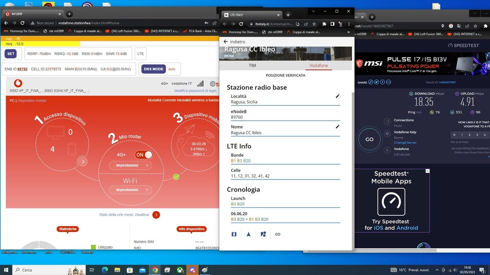Share Speedtest result via Facebook icon
Viewport: 490px width, 275px height.
pos(382,82)
